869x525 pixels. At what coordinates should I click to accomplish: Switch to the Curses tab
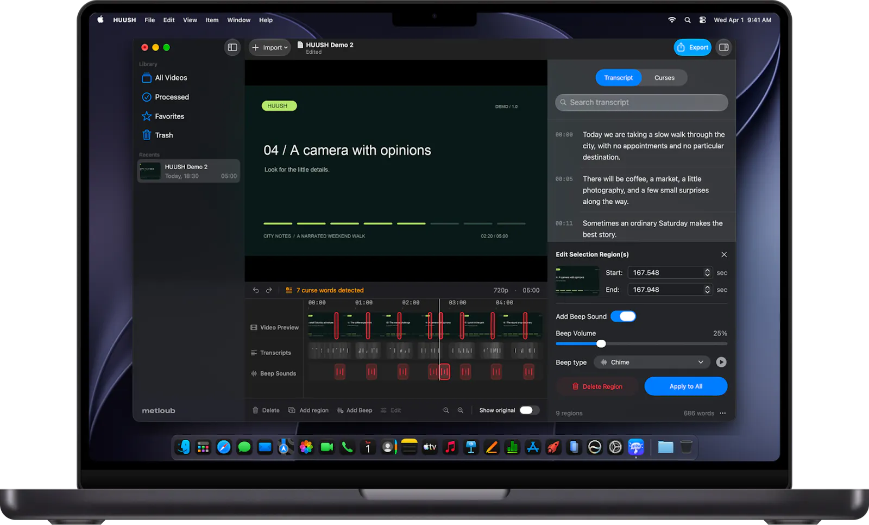pyautogui.click(x=664, y=78)
